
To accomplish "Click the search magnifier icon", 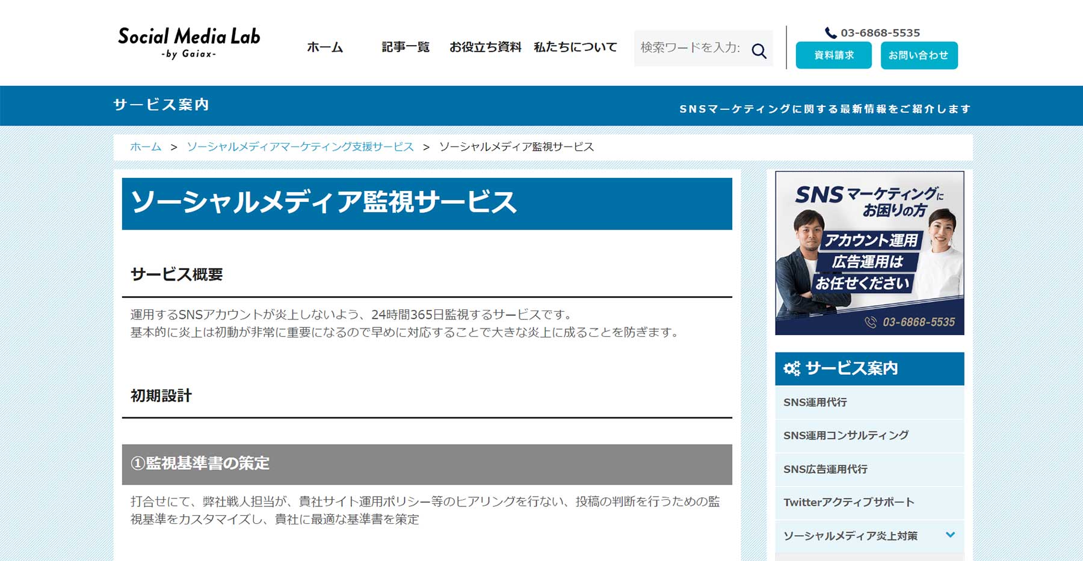I will [x=759, y=50].
